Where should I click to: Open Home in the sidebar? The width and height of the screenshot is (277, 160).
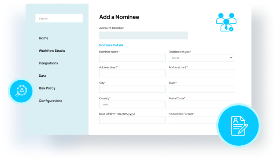[44, 38]
